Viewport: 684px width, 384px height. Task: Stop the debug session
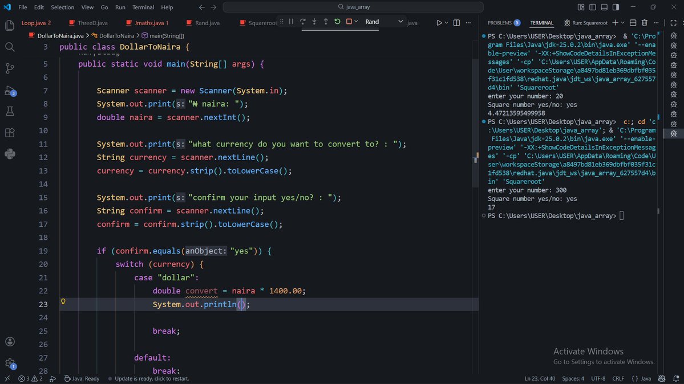(x=349, y=22)
